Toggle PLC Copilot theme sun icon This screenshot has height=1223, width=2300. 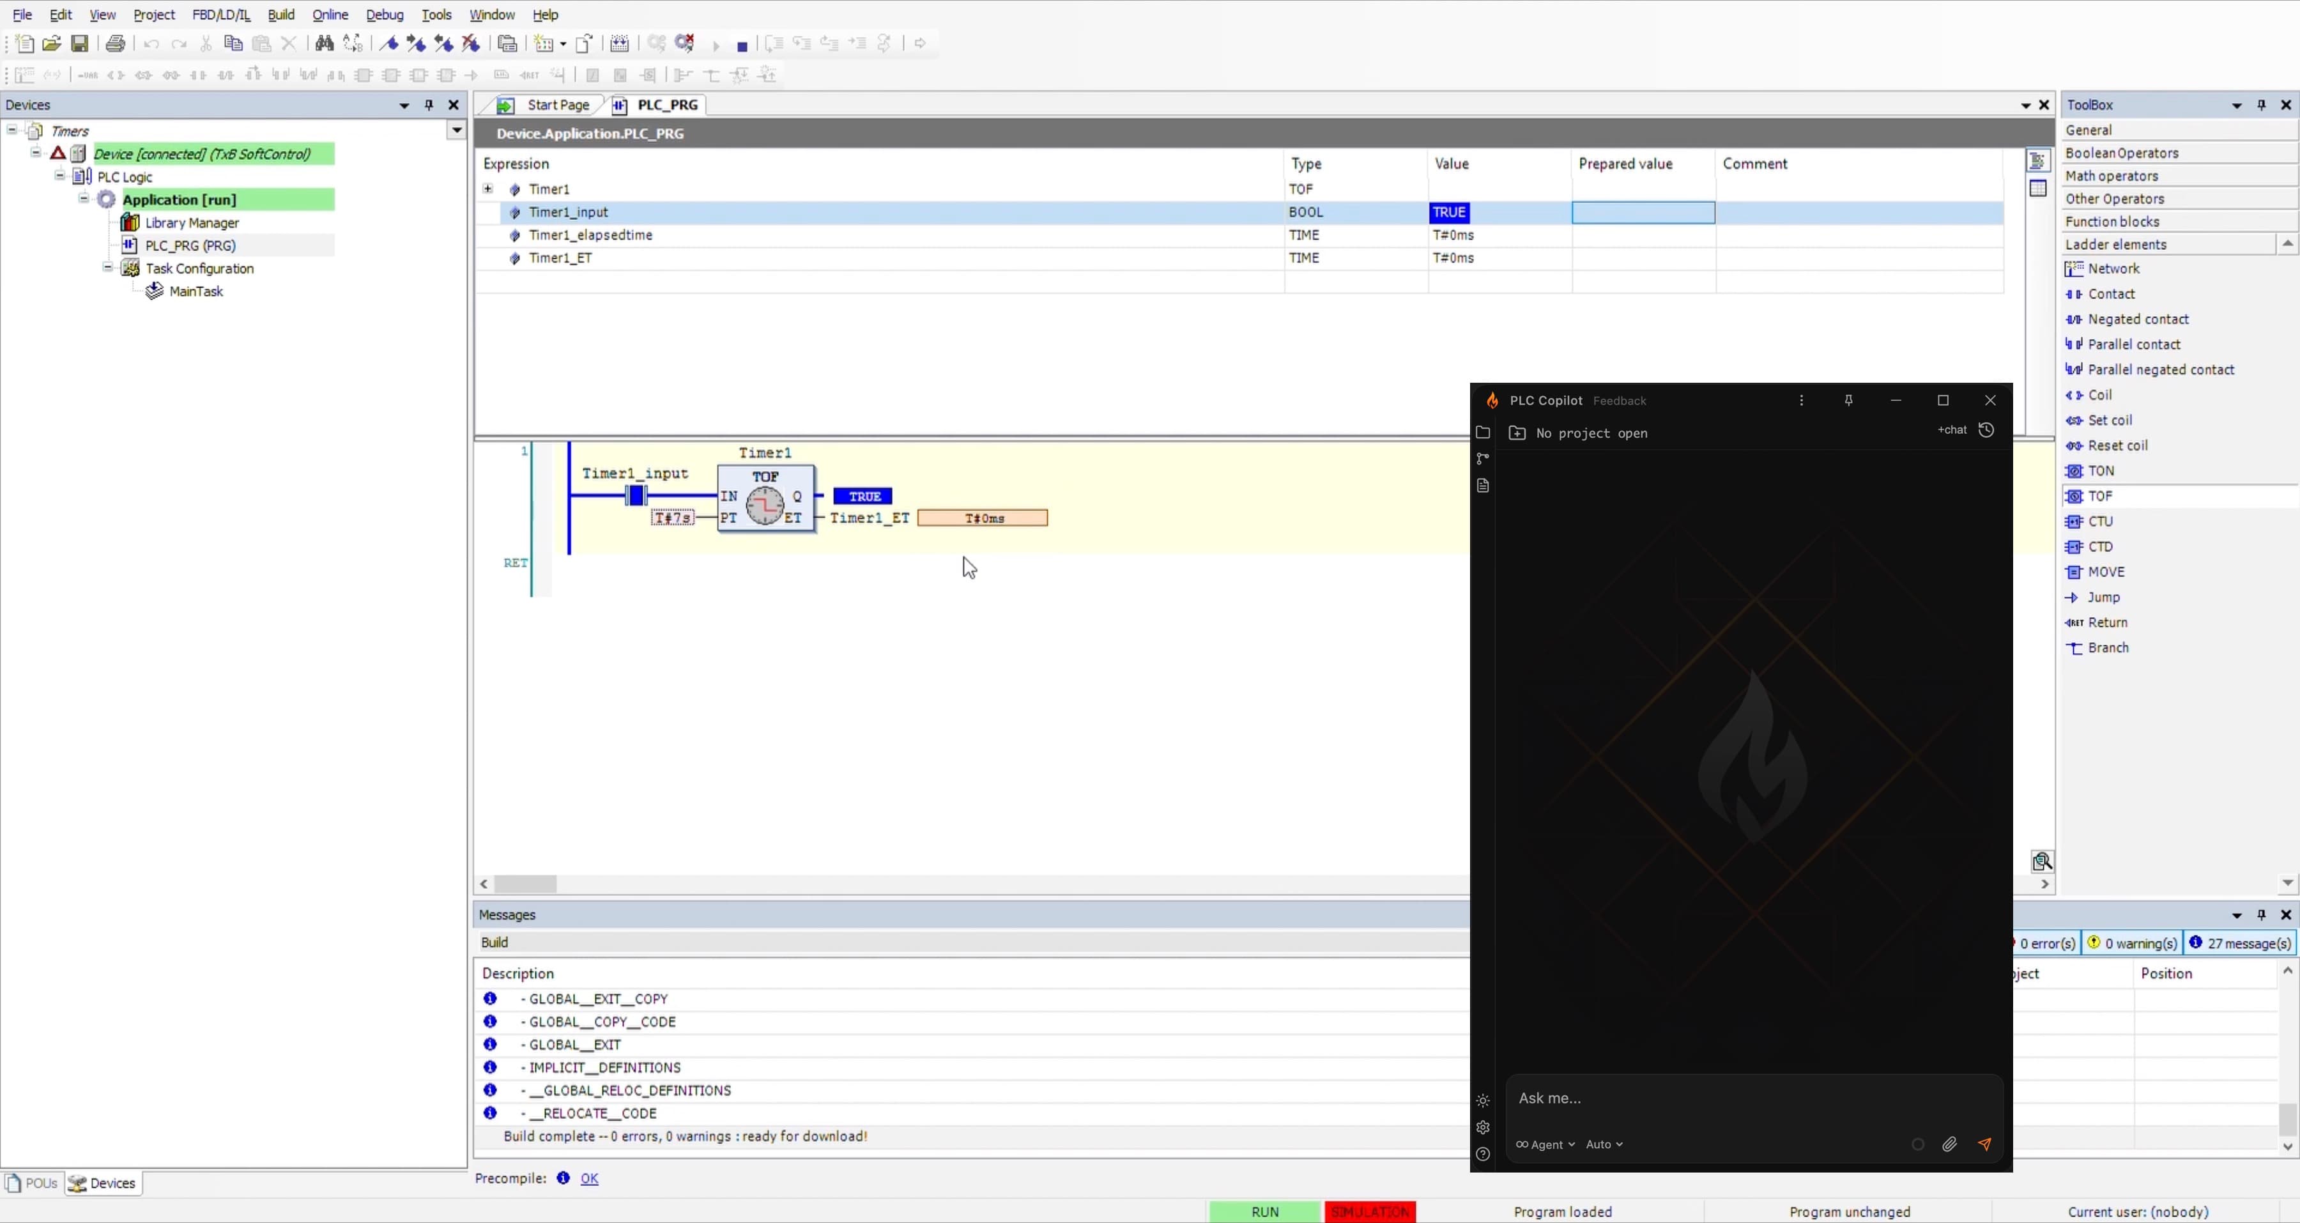(1483, 1101)
